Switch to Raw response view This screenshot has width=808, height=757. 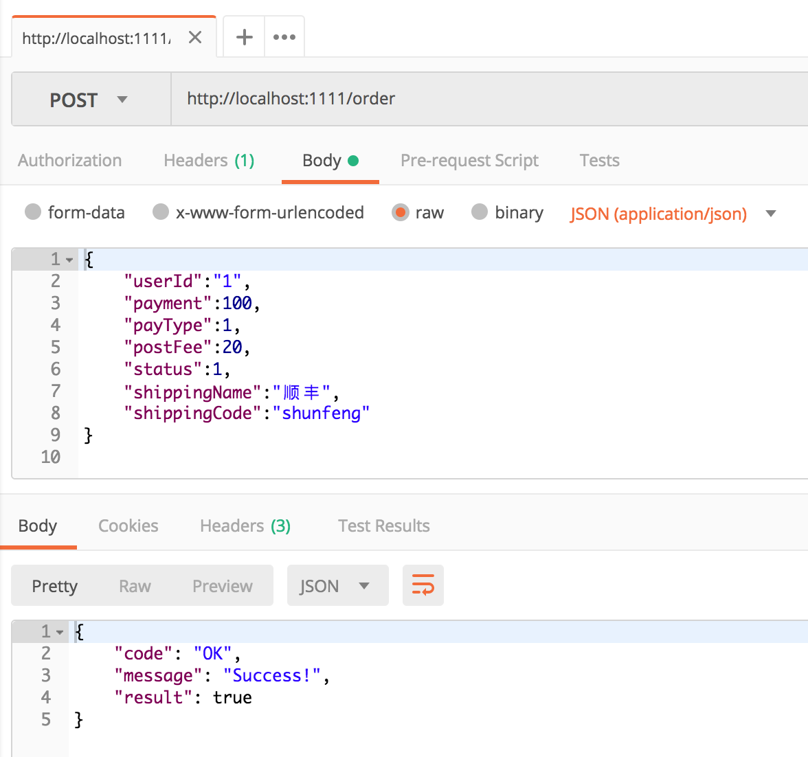134,585
